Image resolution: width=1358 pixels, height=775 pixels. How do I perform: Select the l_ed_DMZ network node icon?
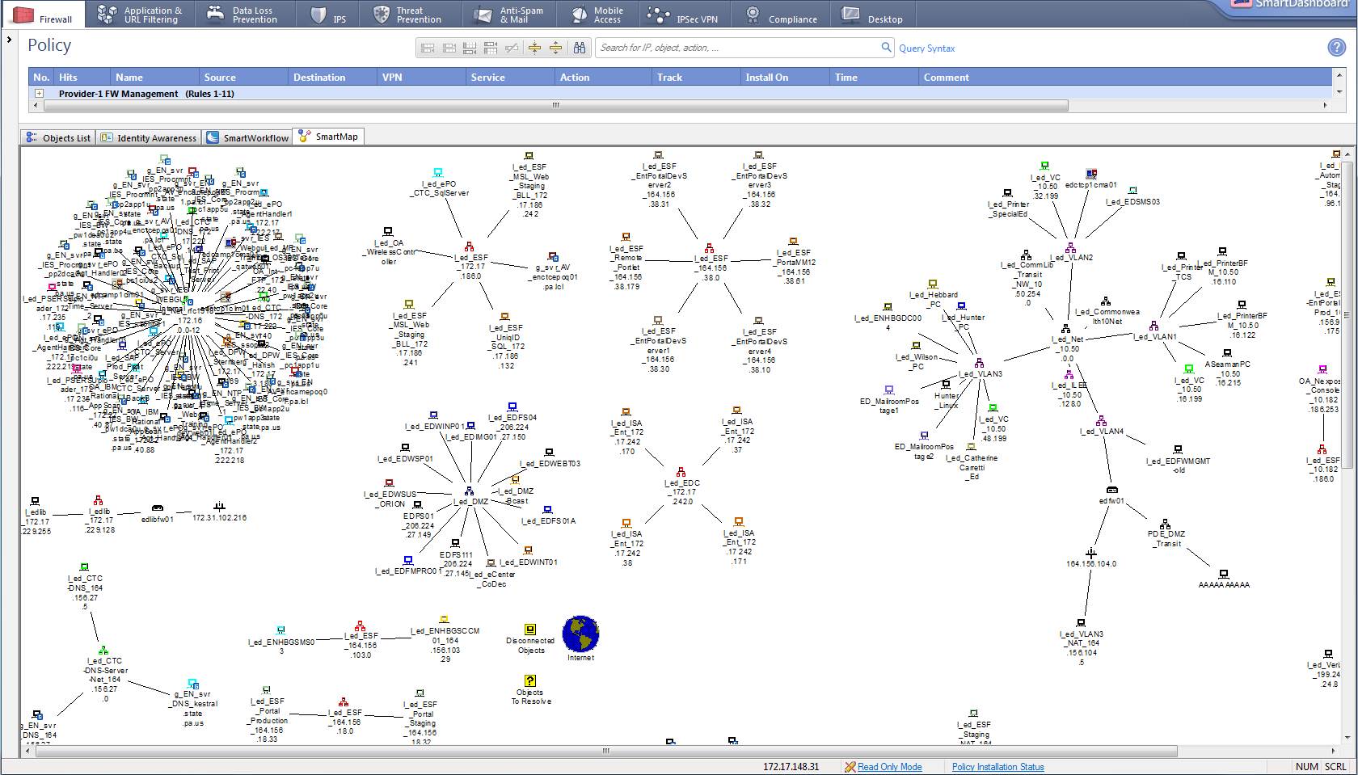pyautogui.click(x=469, y=491)
